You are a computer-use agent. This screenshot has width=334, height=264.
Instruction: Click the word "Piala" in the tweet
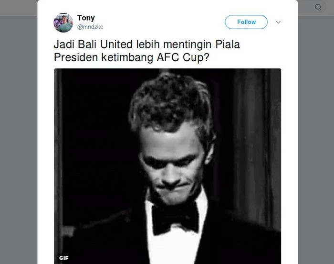(x=228, y=44)
